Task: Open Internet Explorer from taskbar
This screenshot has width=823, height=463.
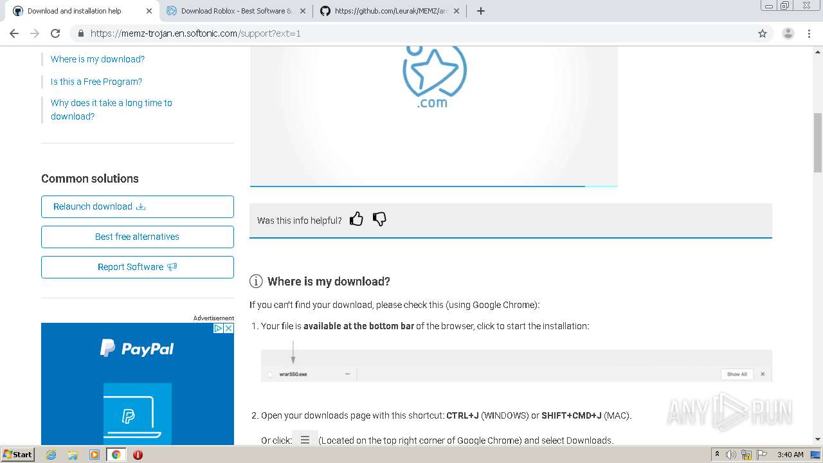Action: (x=51, y=455)
